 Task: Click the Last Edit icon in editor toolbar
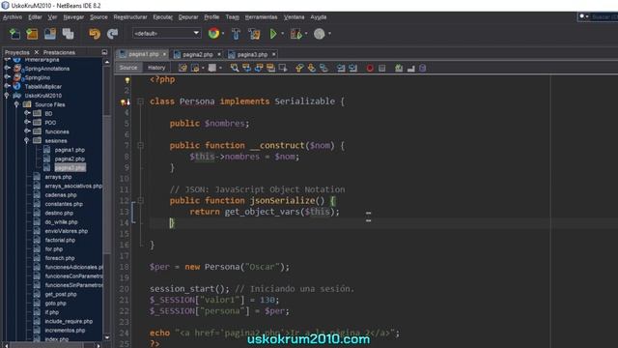click(183, 68)
